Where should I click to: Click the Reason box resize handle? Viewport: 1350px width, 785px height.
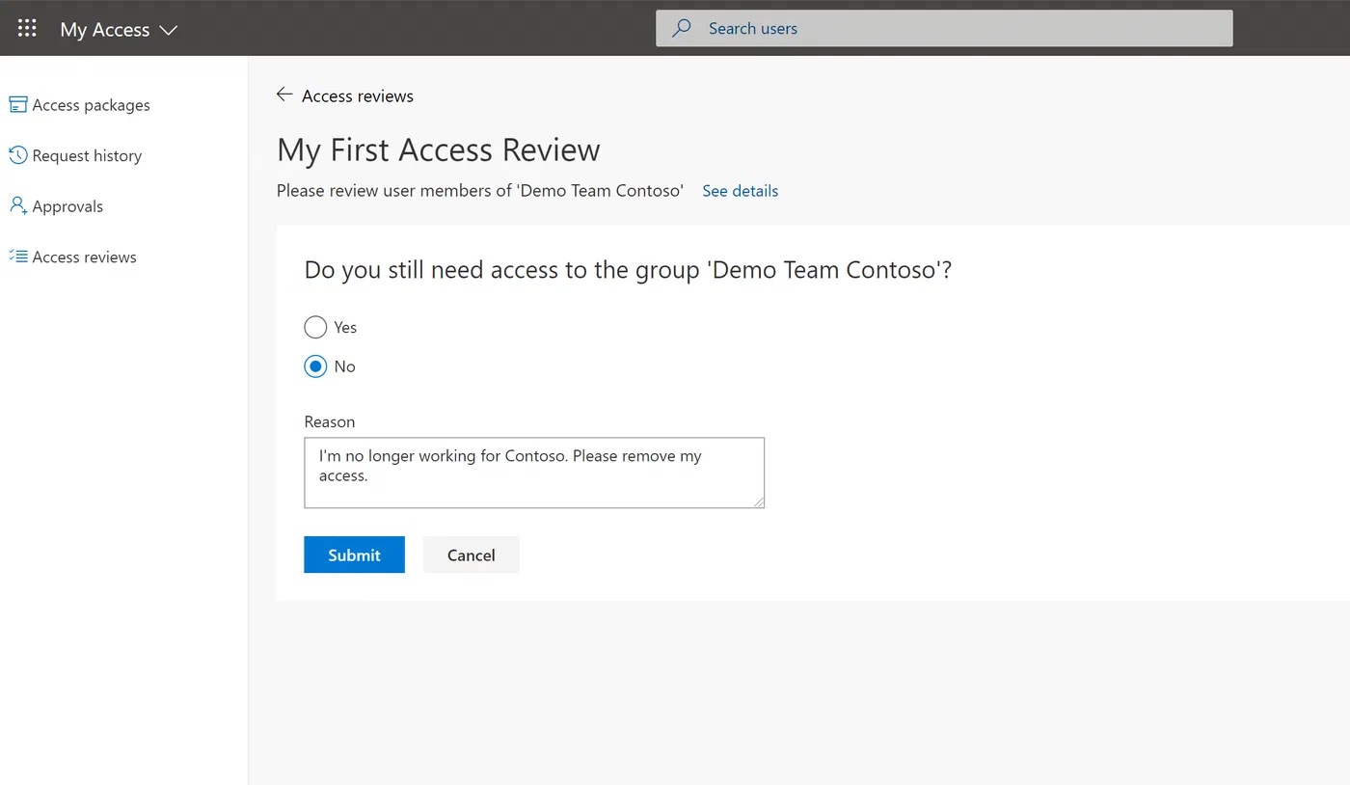(x=758, y=501)
